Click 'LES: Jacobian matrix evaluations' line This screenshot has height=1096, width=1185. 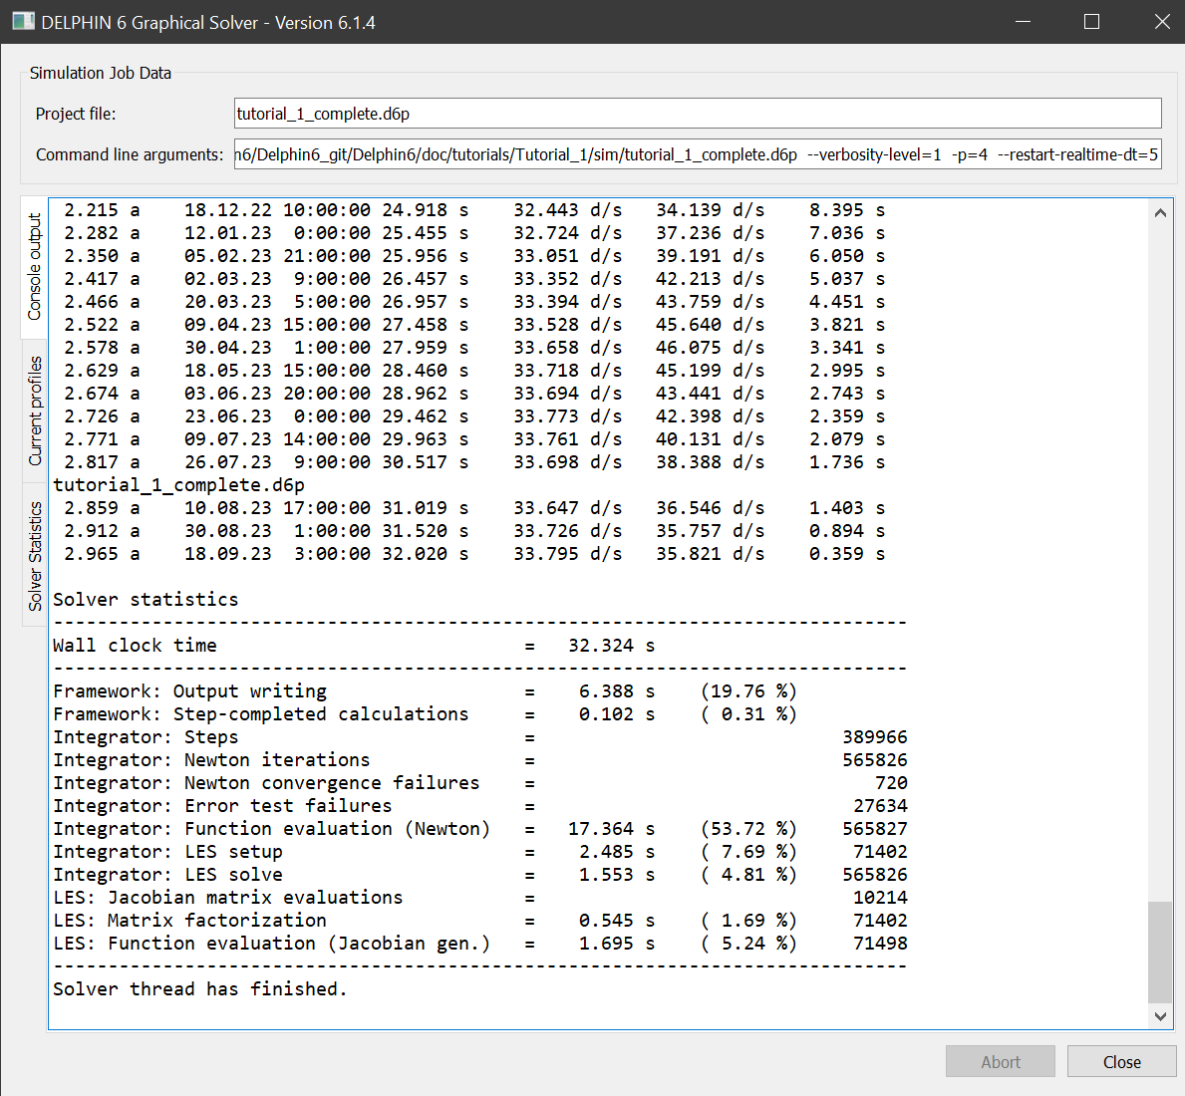click(480, 898)
